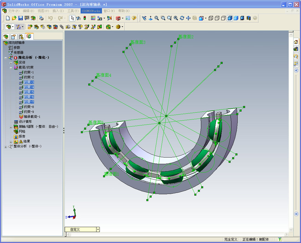Open the Undo history dropdown arrow
Image resolution: width=301 pixels, height=243 pixels.
55,18
